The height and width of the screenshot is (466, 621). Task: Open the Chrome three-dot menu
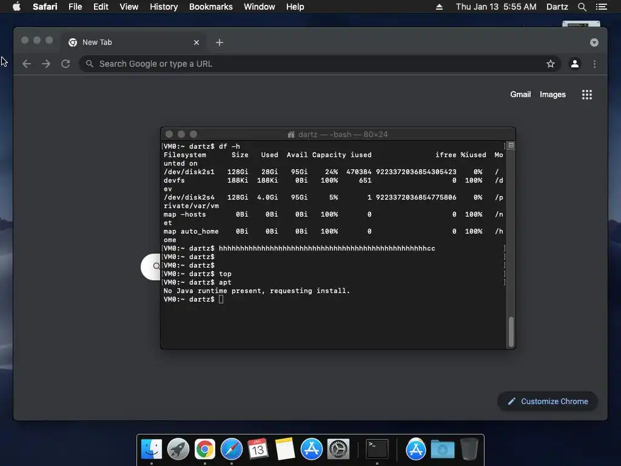[x=594, y=64]
